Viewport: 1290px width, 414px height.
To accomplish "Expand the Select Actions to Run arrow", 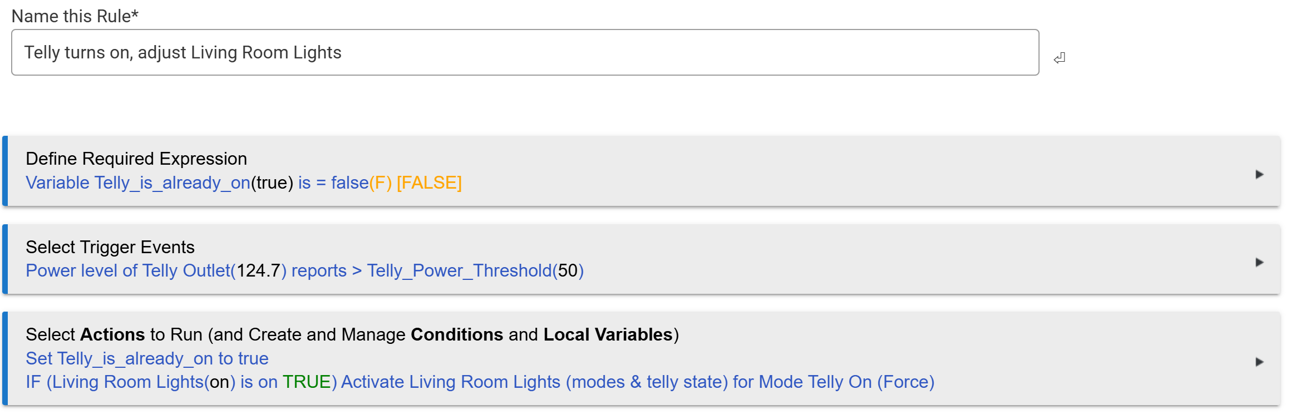I will click(1259, 362).
